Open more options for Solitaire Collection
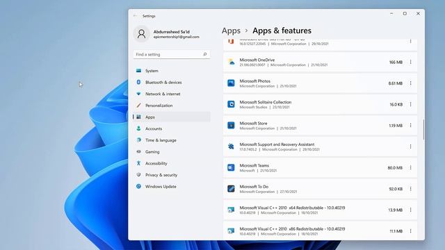The image size is (445, 250). [410, 104]
